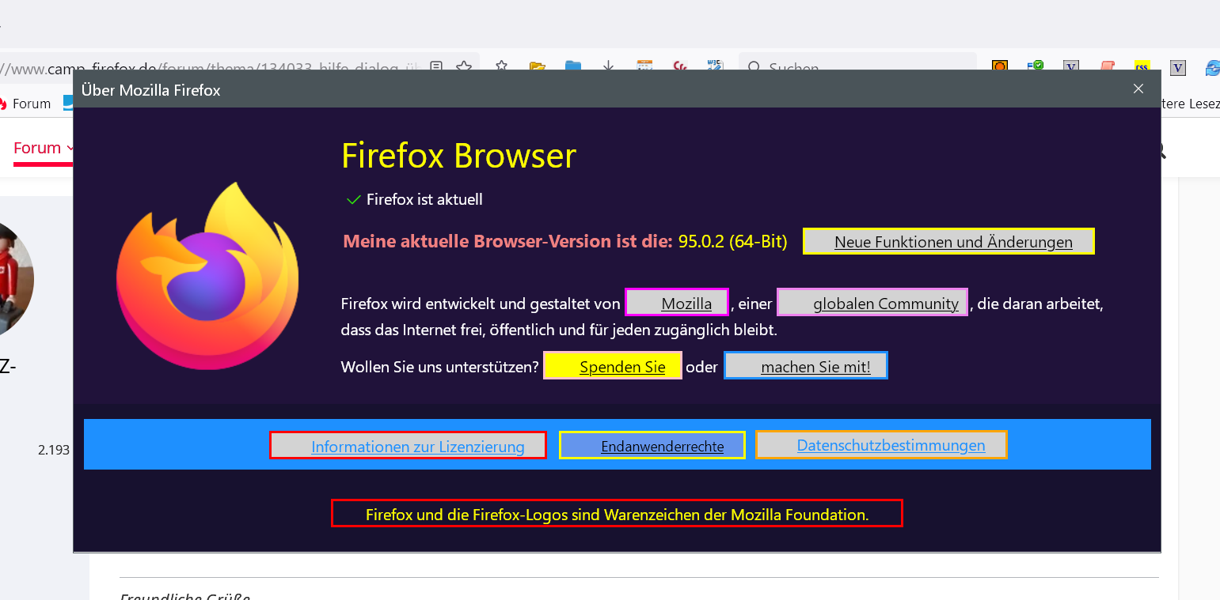Bookmark this page with the address bar star
This screenshot has width=1220, height=600.
click(464, 66)
